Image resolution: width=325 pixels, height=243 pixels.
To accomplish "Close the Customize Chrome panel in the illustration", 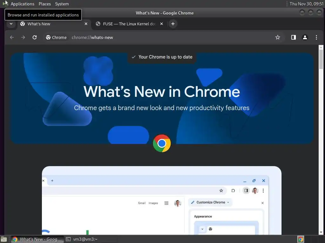I will pyautogui.click(x=262, y=203).
